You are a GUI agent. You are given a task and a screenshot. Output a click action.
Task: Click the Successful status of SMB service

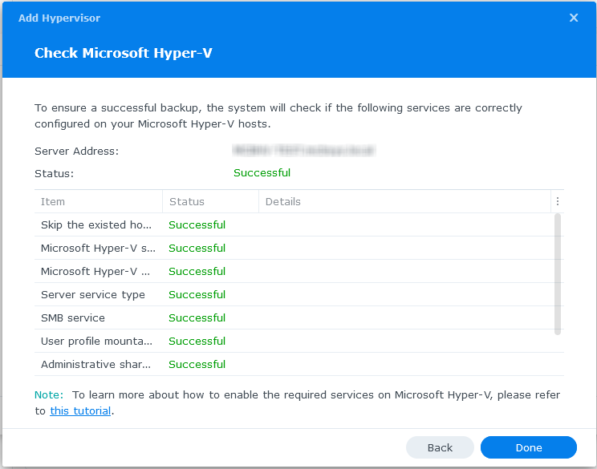[197, 317]
